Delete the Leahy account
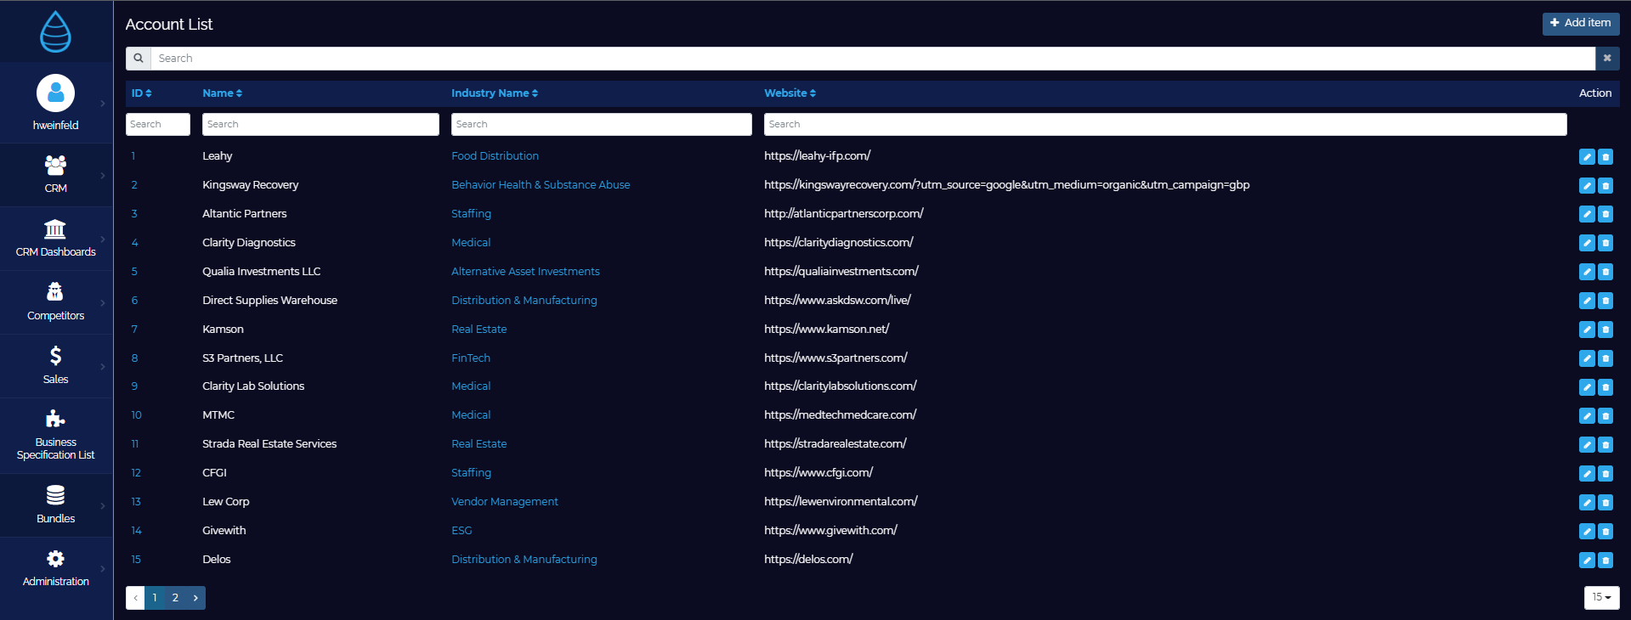The width and height of the screenshot is (1631, 620). coord(1606,156)
